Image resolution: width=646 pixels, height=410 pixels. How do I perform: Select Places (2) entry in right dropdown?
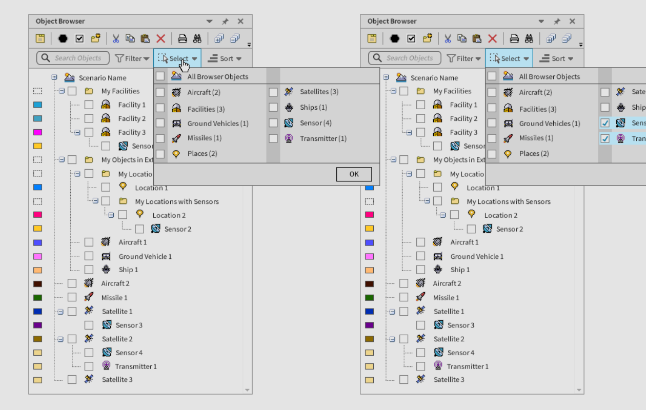click(534, 153)
